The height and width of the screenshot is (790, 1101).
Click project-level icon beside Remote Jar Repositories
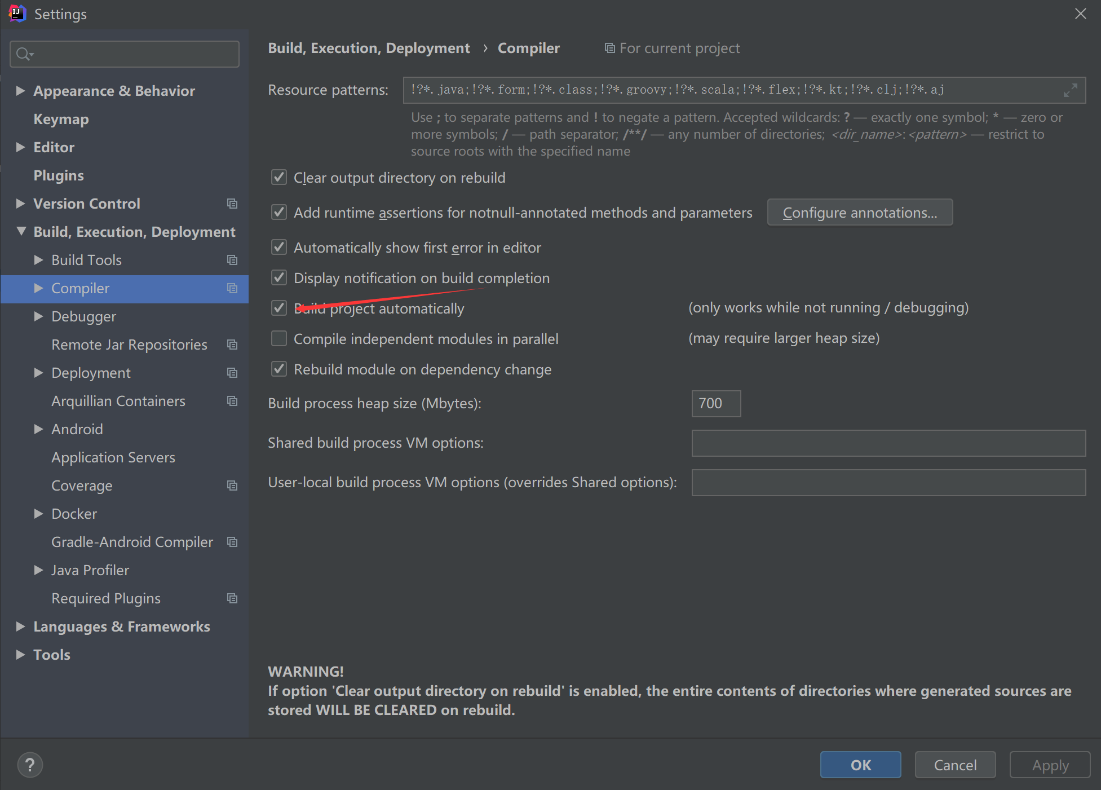click(232, 345)
